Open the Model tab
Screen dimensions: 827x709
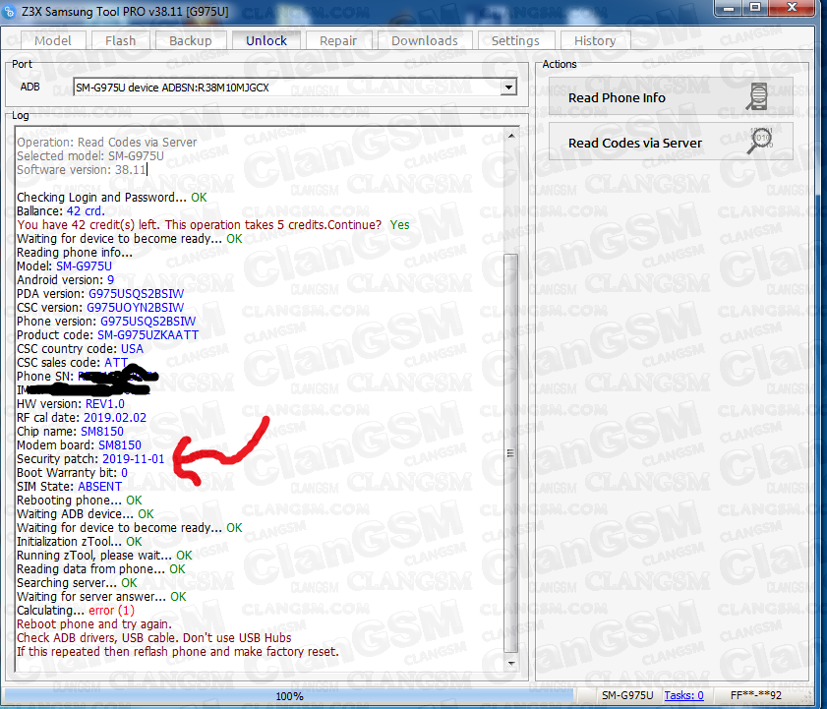click(x=53, y=40)
